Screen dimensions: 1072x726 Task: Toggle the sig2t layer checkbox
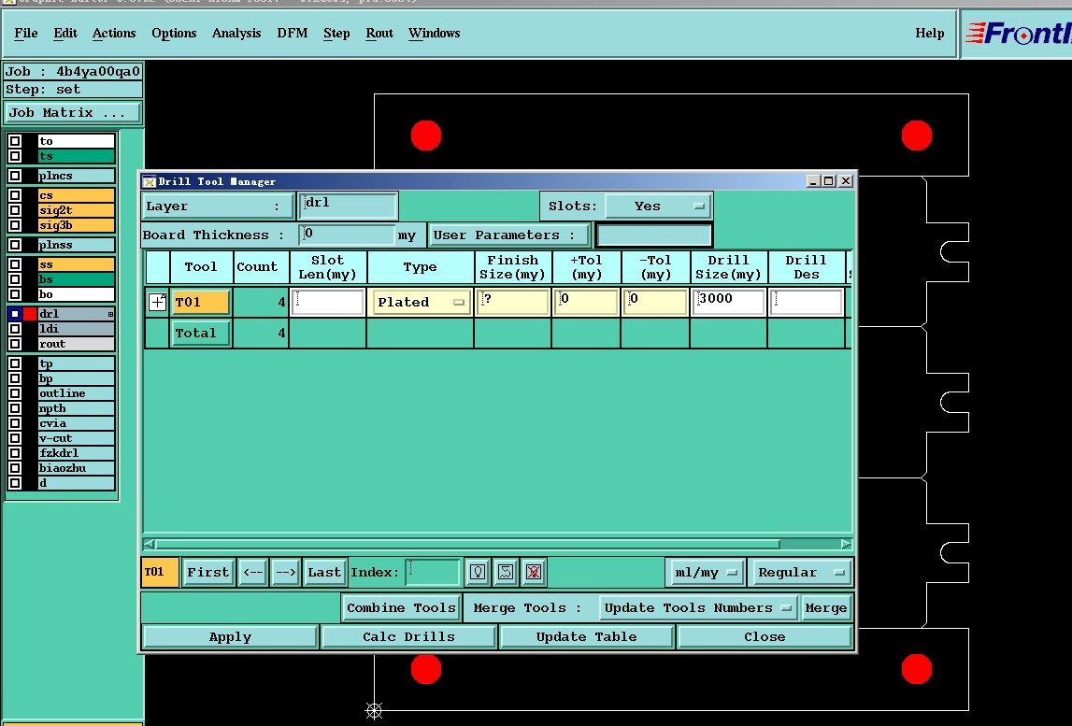coord(15,210)
